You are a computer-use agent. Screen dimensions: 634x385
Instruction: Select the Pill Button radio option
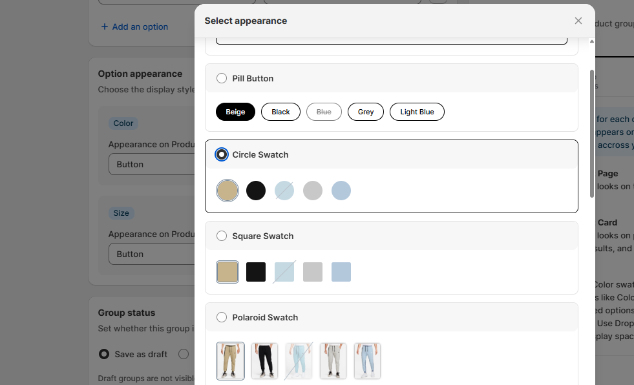[222, 78]
